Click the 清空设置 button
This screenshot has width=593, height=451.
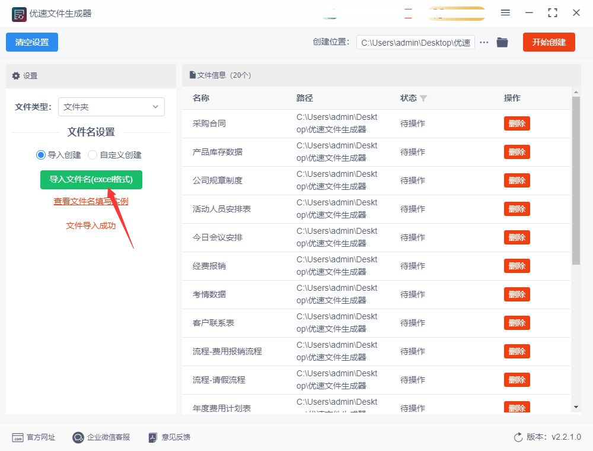[32, 42]
